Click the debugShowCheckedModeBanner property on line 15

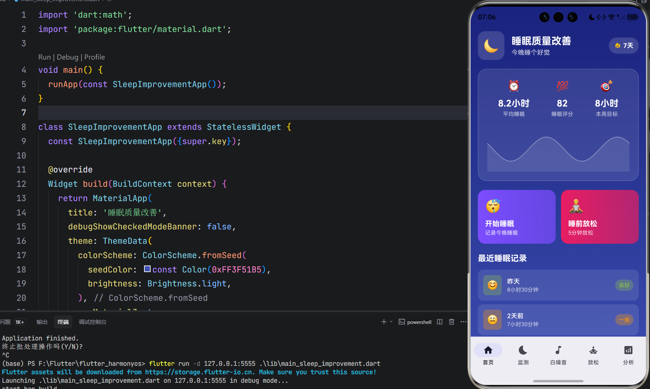coord(132,226)
